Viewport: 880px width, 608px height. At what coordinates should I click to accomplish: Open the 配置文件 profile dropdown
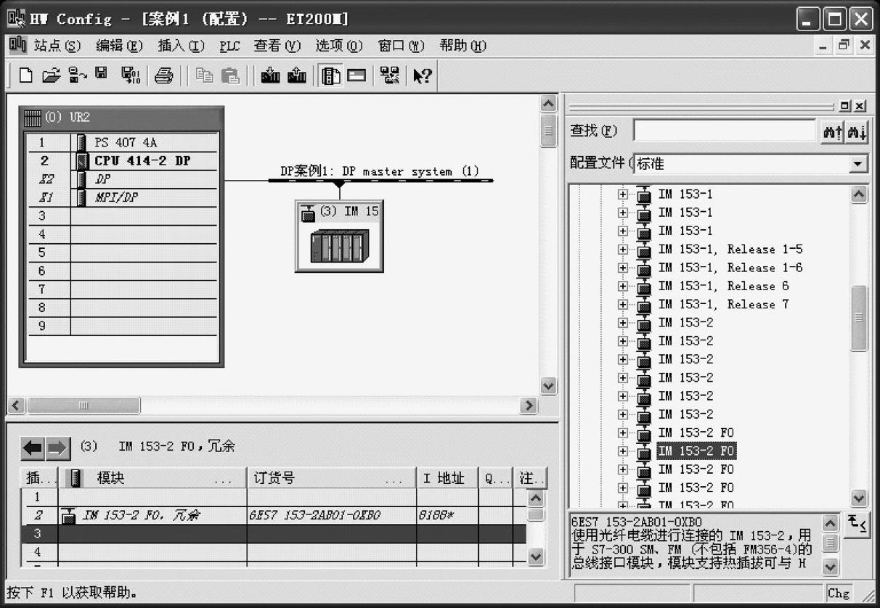click(x=859, y=164)
